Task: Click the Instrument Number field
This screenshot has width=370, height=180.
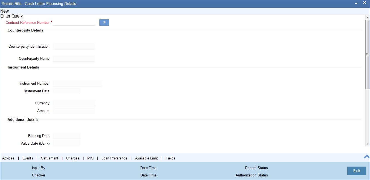Action: pyautogui.click(x=77, y=83)
